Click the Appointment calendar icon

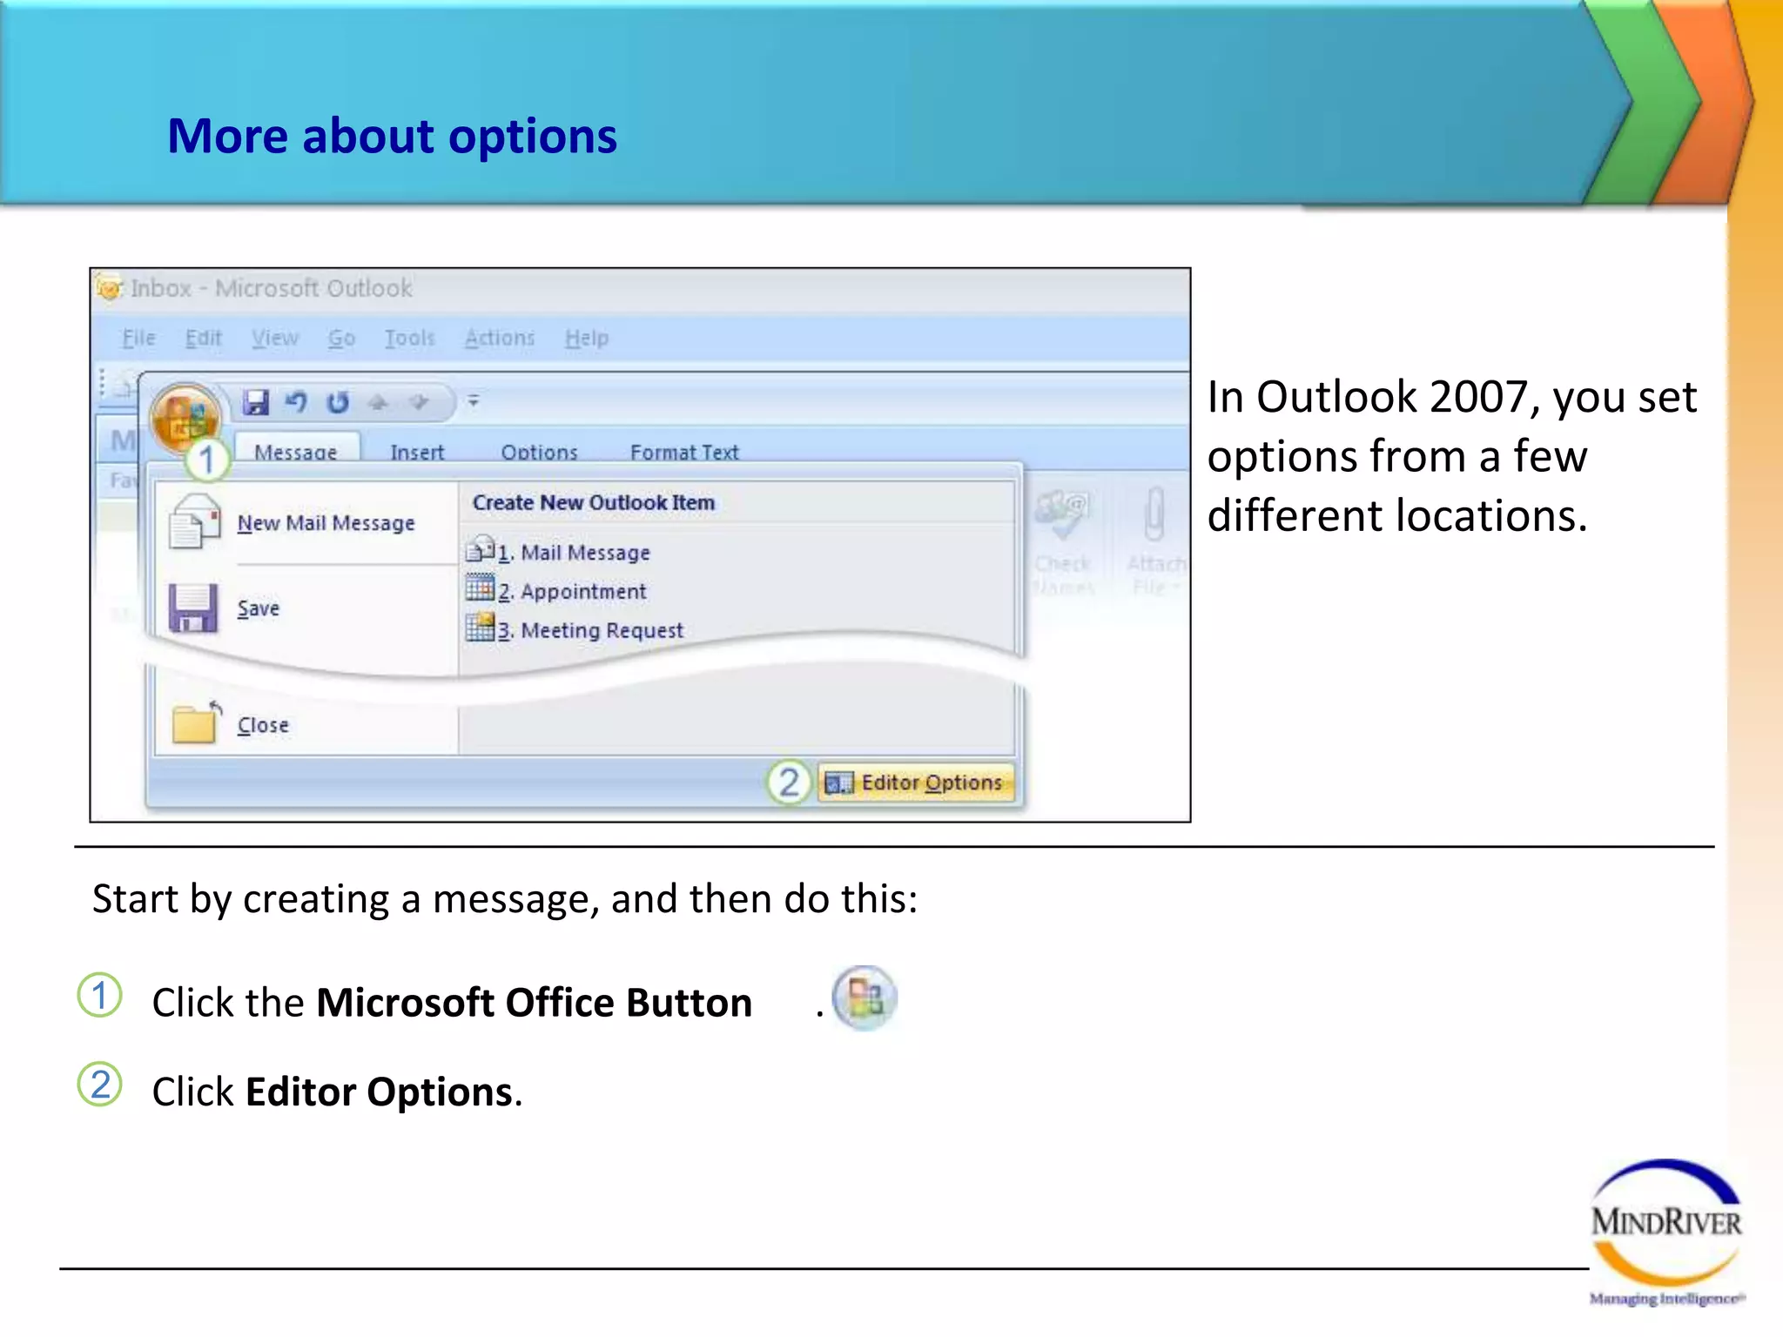coord(480,588)
